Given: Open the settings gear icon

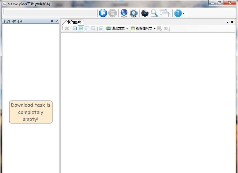Looking at the screenshot, I should [134, 13].
